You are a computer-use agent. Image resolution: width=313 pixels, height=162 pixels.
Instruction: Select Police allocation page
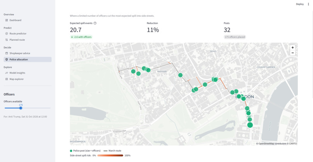27,59
